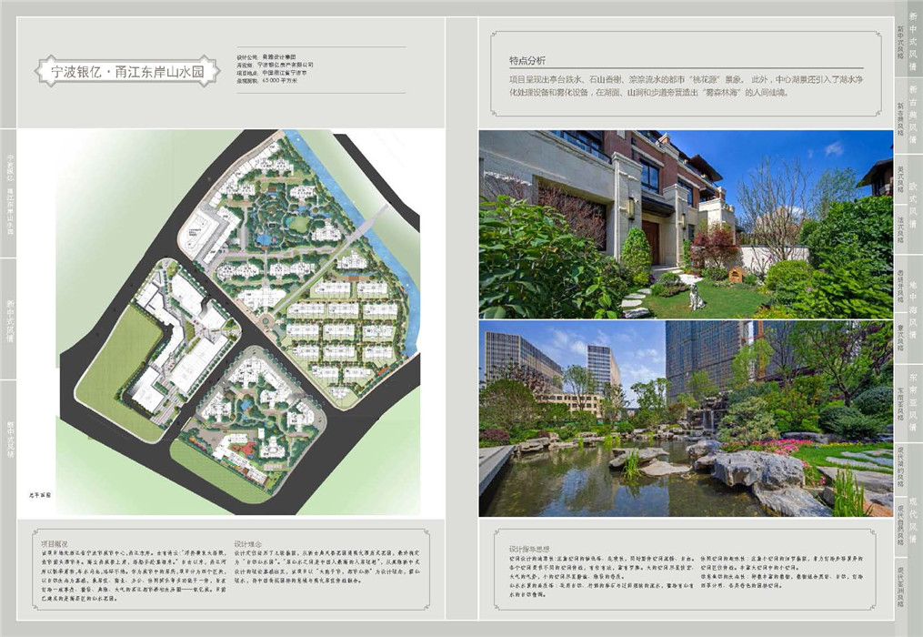Jump to the 东南亚风情 tab
923x637 pixels.
pyautogui.click(x=913, y=400)
